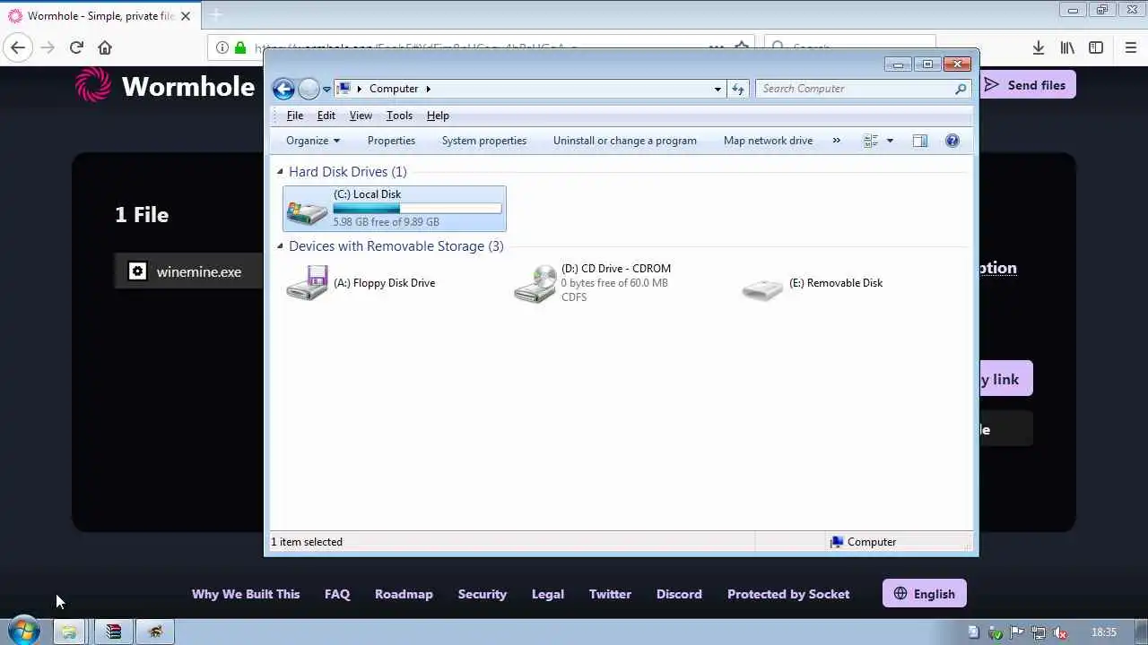Image resolution: width=1148 pixels, height=645 pixels.
Task: Toggle the Firefox sidebar
Action: [x=1096, y=47]
